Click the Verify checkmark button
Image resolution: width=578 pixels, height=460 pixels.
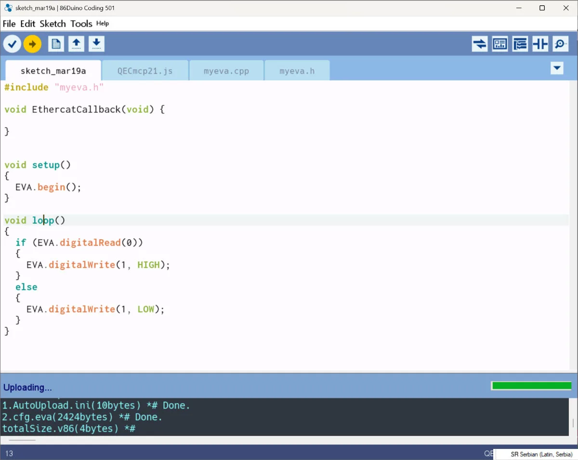[x=12, y=44]
